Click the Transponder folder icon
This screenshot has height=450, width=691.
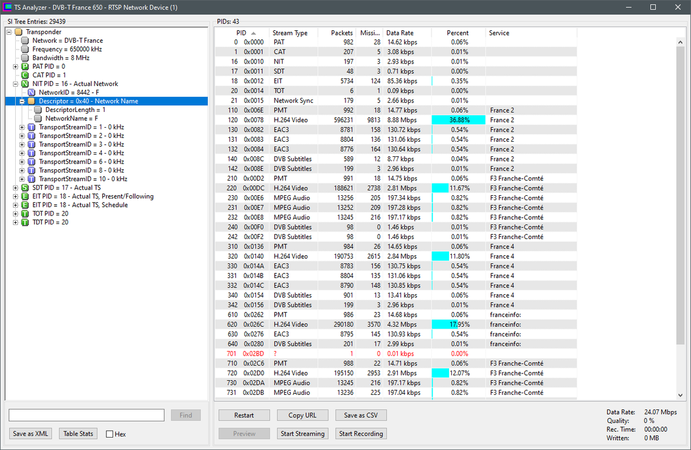18,32
